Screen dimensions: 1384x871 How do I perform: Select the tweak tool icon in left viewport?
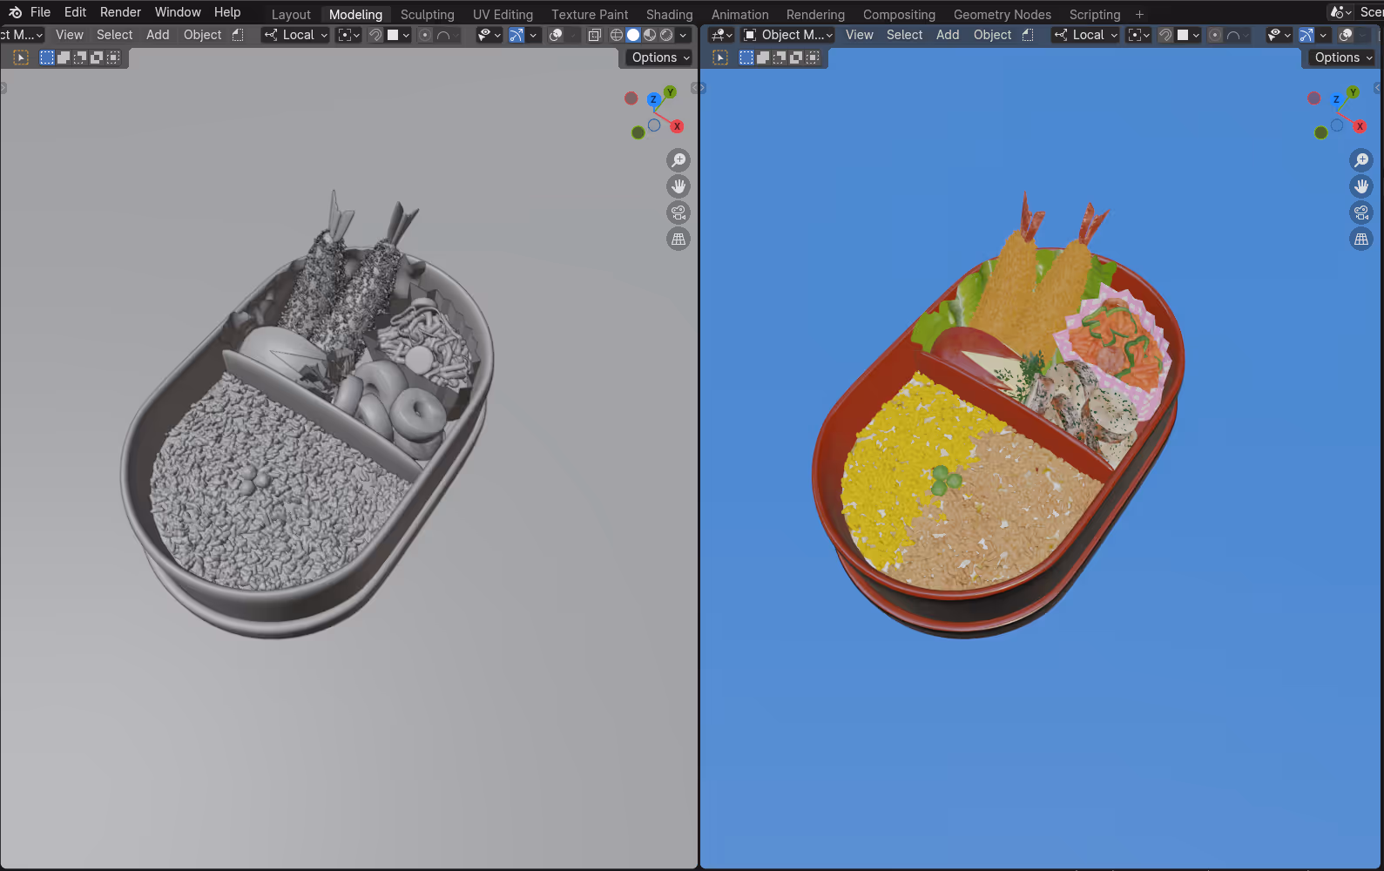(21, 57)
